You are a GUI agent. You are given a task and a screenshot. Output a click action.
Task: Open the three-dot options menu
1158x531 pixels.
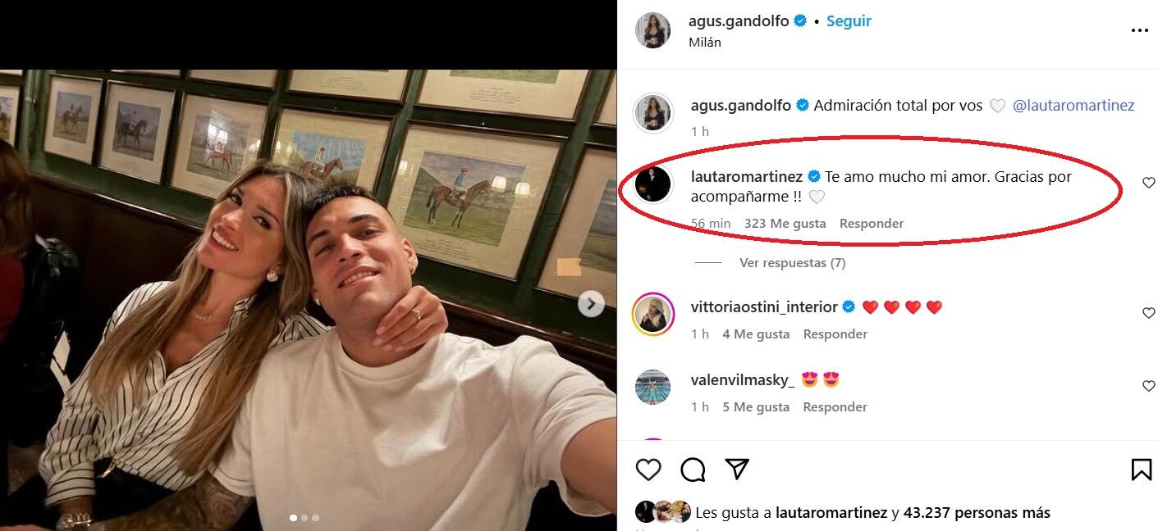(1140, 30)
